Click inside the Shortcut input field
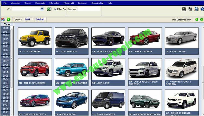Image resolution: width=204 pixels, height=116 pixels. 89,9
